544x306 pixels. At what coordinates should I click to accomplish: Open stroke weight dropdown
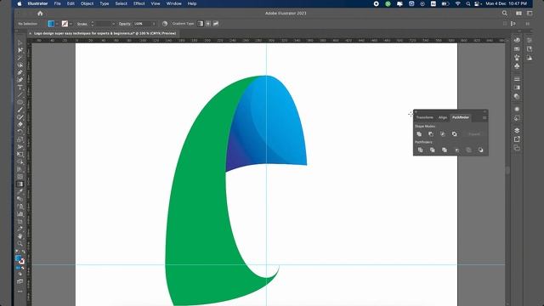point(113,24)
